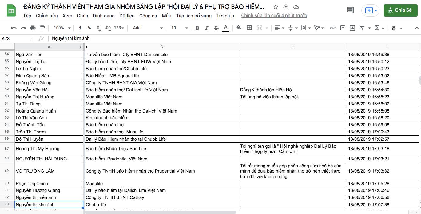Viewport: 421px width, 214px height.
Task: Select cell "Đồng ý thành lập Hiệp Hội"
Action: [x=293, y=90]
